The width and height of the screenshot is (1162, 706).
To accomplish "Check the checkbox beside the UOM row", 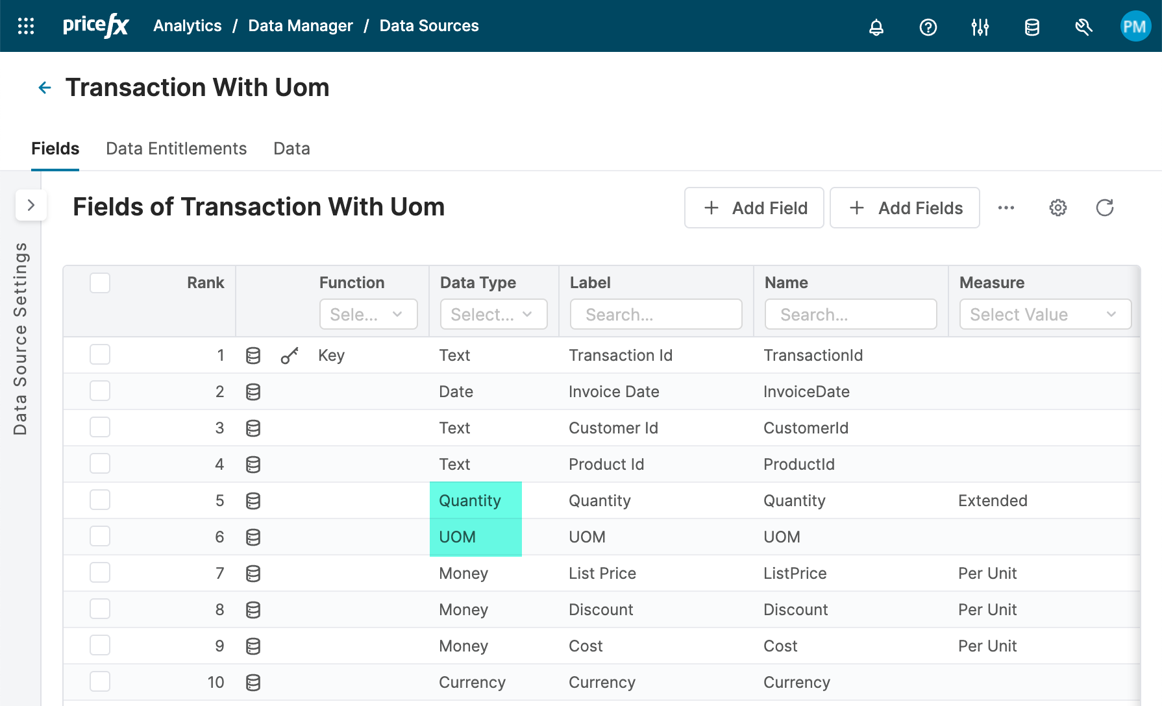I will [100, 536].
